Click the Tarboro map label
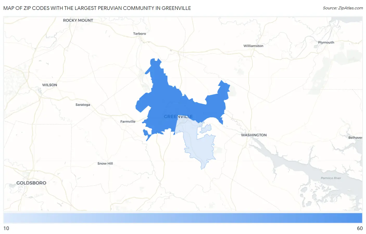This screenshot has width=366, height=234. [140, 34]
